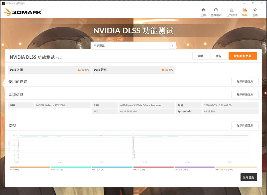
Task: Click the GPU 内存时钟 colored legend bar
Action: click(236, 167)
